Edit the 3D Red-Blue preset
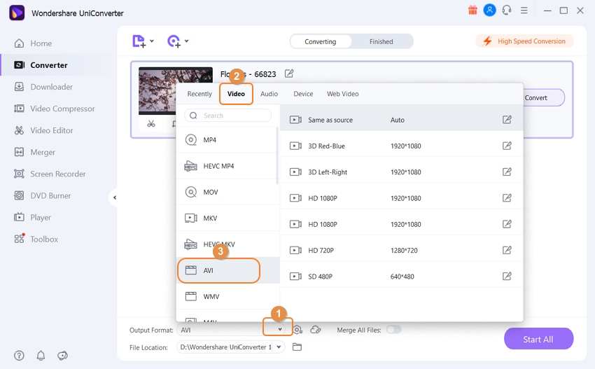The image size is (595, 369). (507, 146)
